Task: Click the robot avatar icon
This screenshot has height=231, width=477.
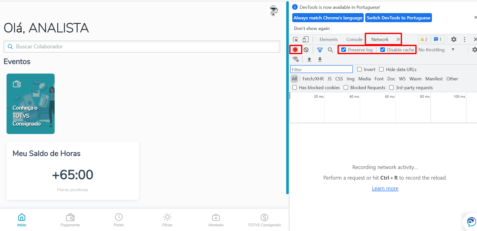Action: [x=274, y=11]
